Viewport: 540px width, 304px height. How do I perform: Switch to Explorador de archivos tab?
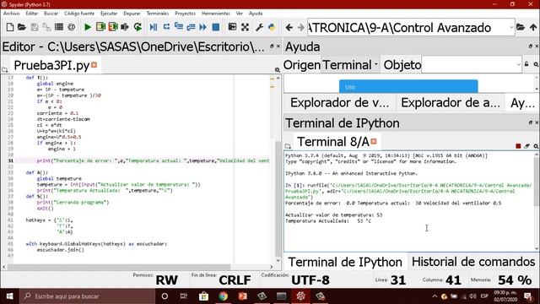pyautogui.click(x=451, y=103)
